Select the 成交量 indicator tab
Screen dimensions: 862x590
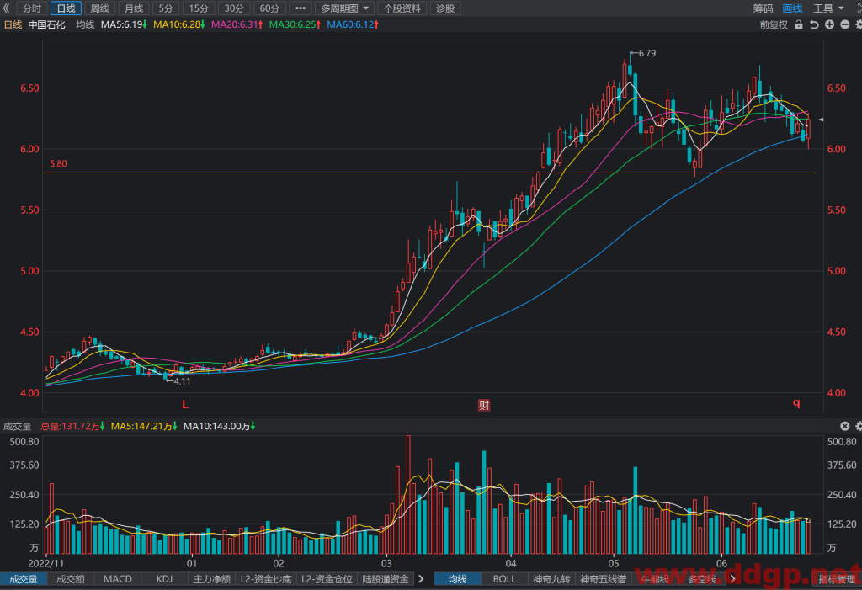click(23, 579)
